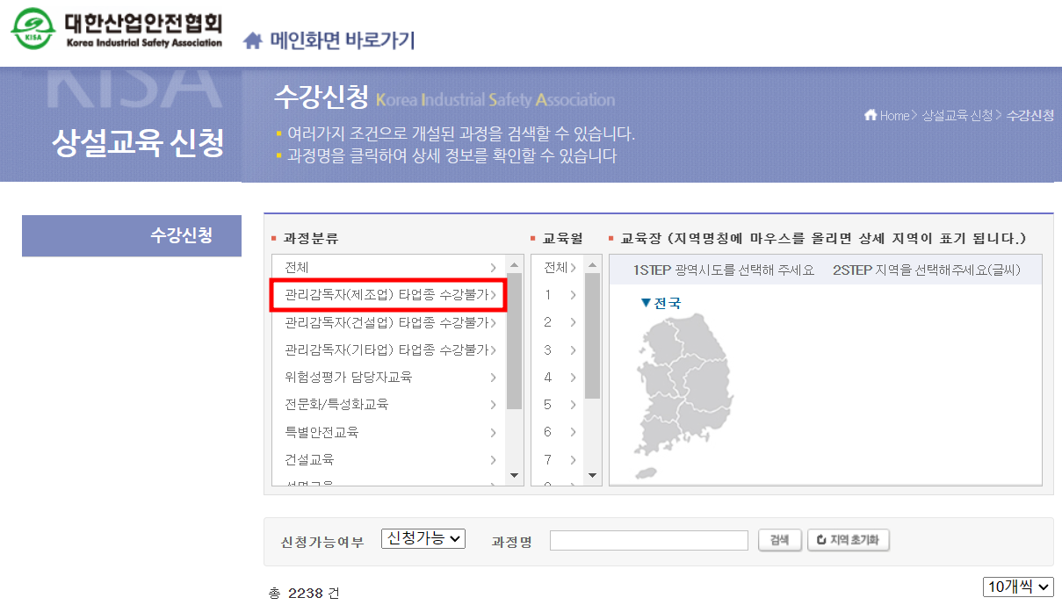Screen dimensions: 1062x605
Task: Open 메인화면 바로가기 link
Action: (x=342, y=40)
